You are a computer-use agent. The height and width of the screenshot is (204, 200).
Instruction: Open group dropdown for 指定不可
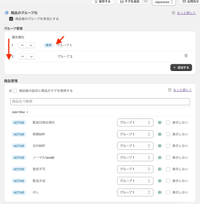point(135,169)
